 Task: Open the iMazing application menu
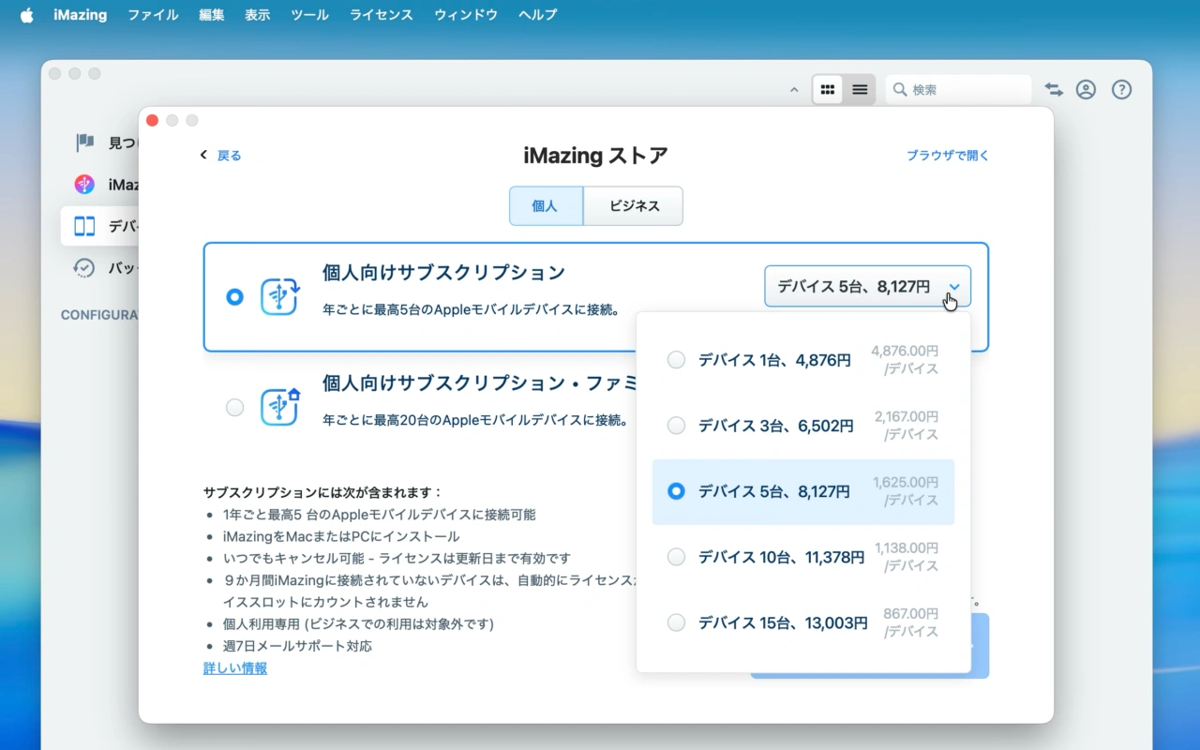click(80, 15)
